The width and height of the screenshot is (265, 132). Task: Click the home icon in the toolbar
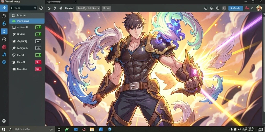click(49, 8)
